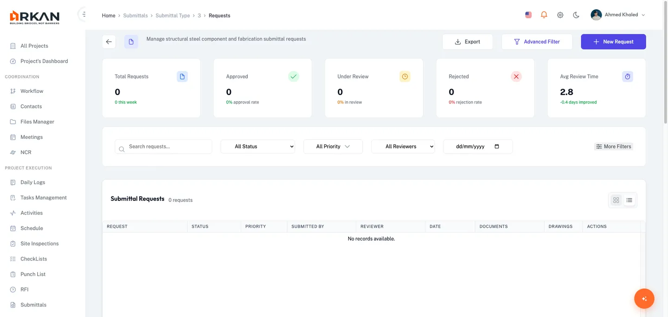Open the All Status dropdown
The height and width of the screenshot is (317, 668).
point(258,146)
